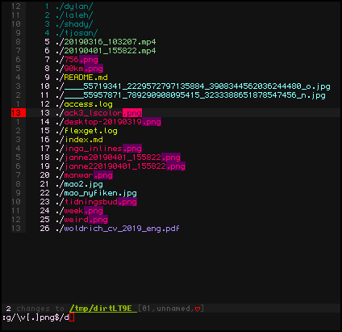Screen dimensions: 342x332
Task: Click the [01,unnamed] status flags
Action: point(171,309)
